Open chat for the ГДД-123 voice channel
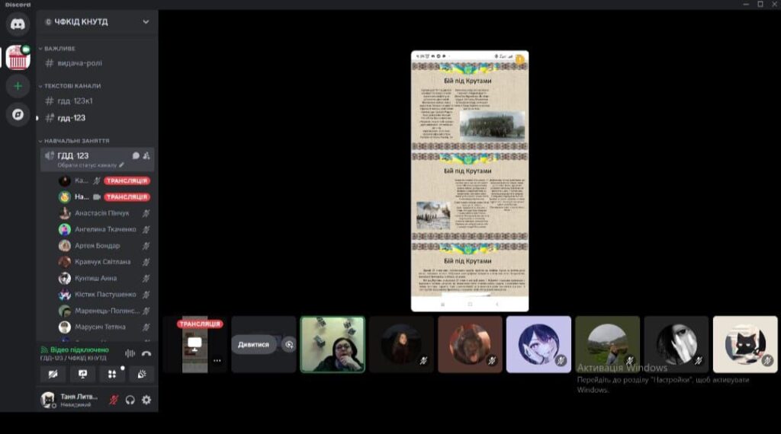The image size is (781, 434). (136, 155)
